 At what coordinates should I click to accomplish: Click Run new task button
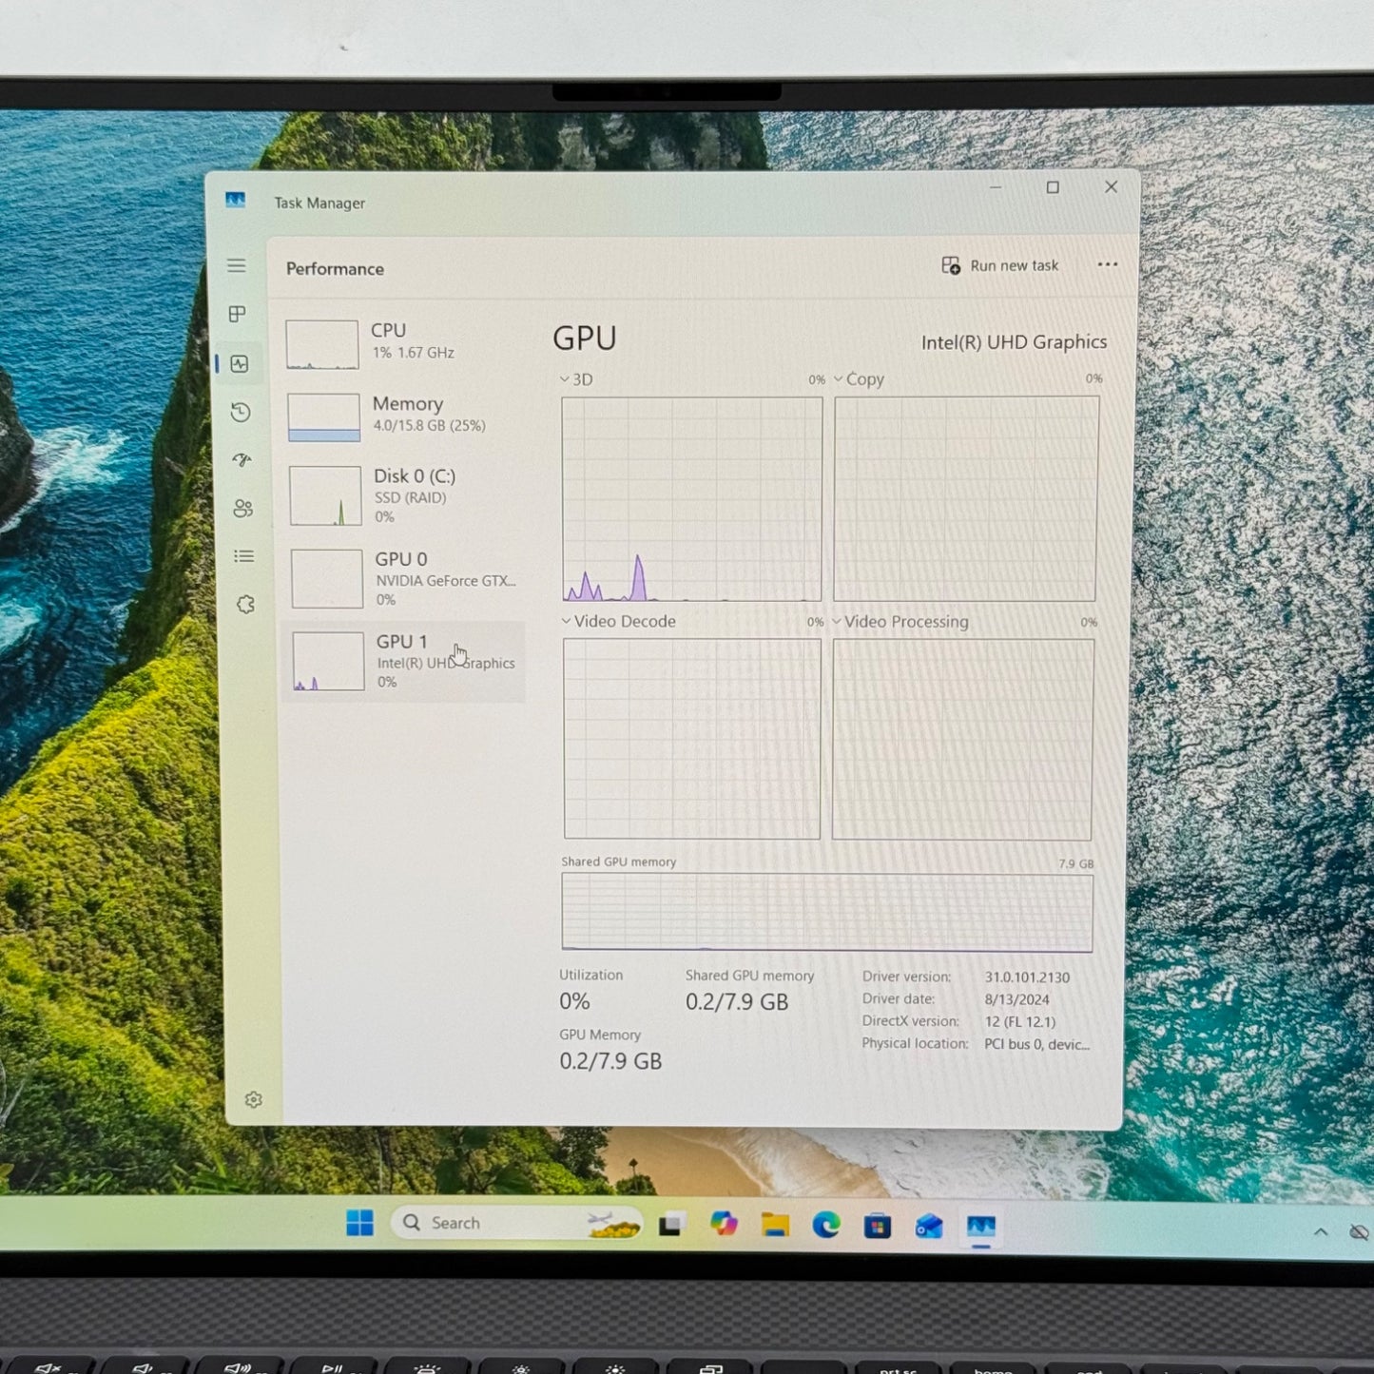point(1000,266)
